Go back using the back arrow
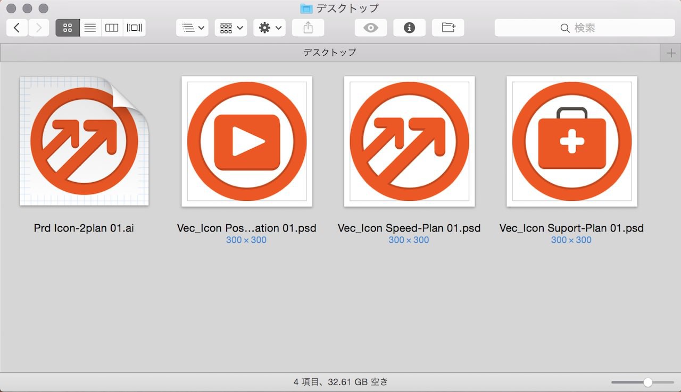 point(17,28)
